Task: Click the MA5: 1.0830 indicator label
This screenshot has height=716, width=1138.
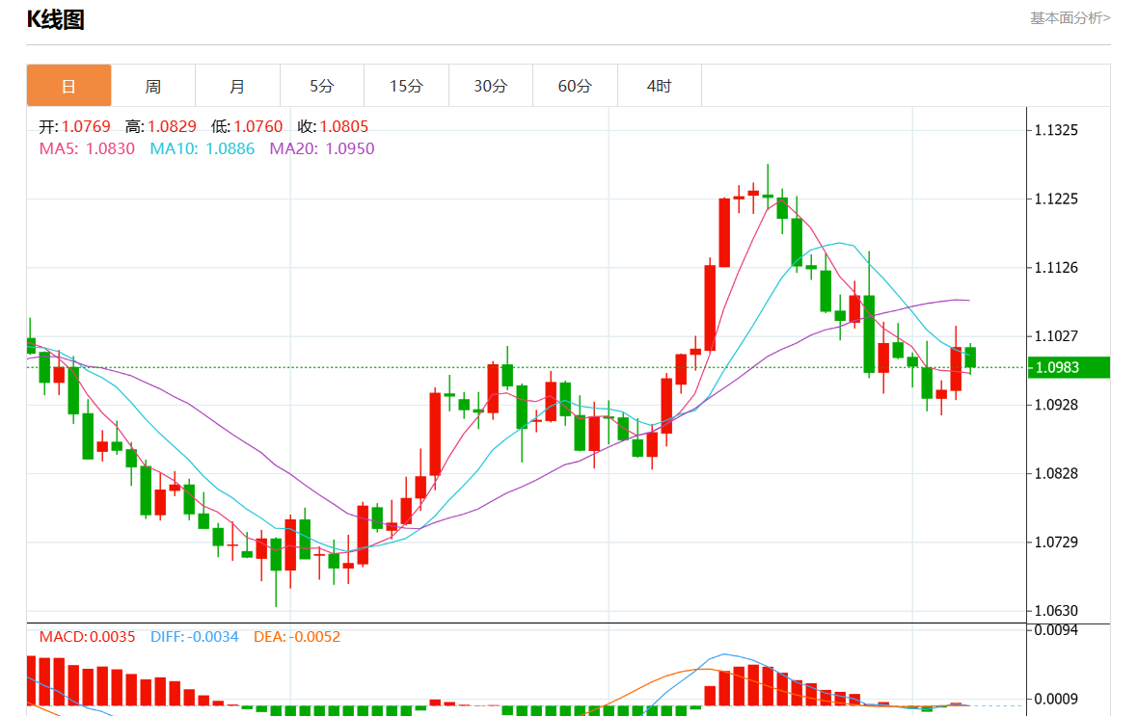Action: click(x=87, y=148)
